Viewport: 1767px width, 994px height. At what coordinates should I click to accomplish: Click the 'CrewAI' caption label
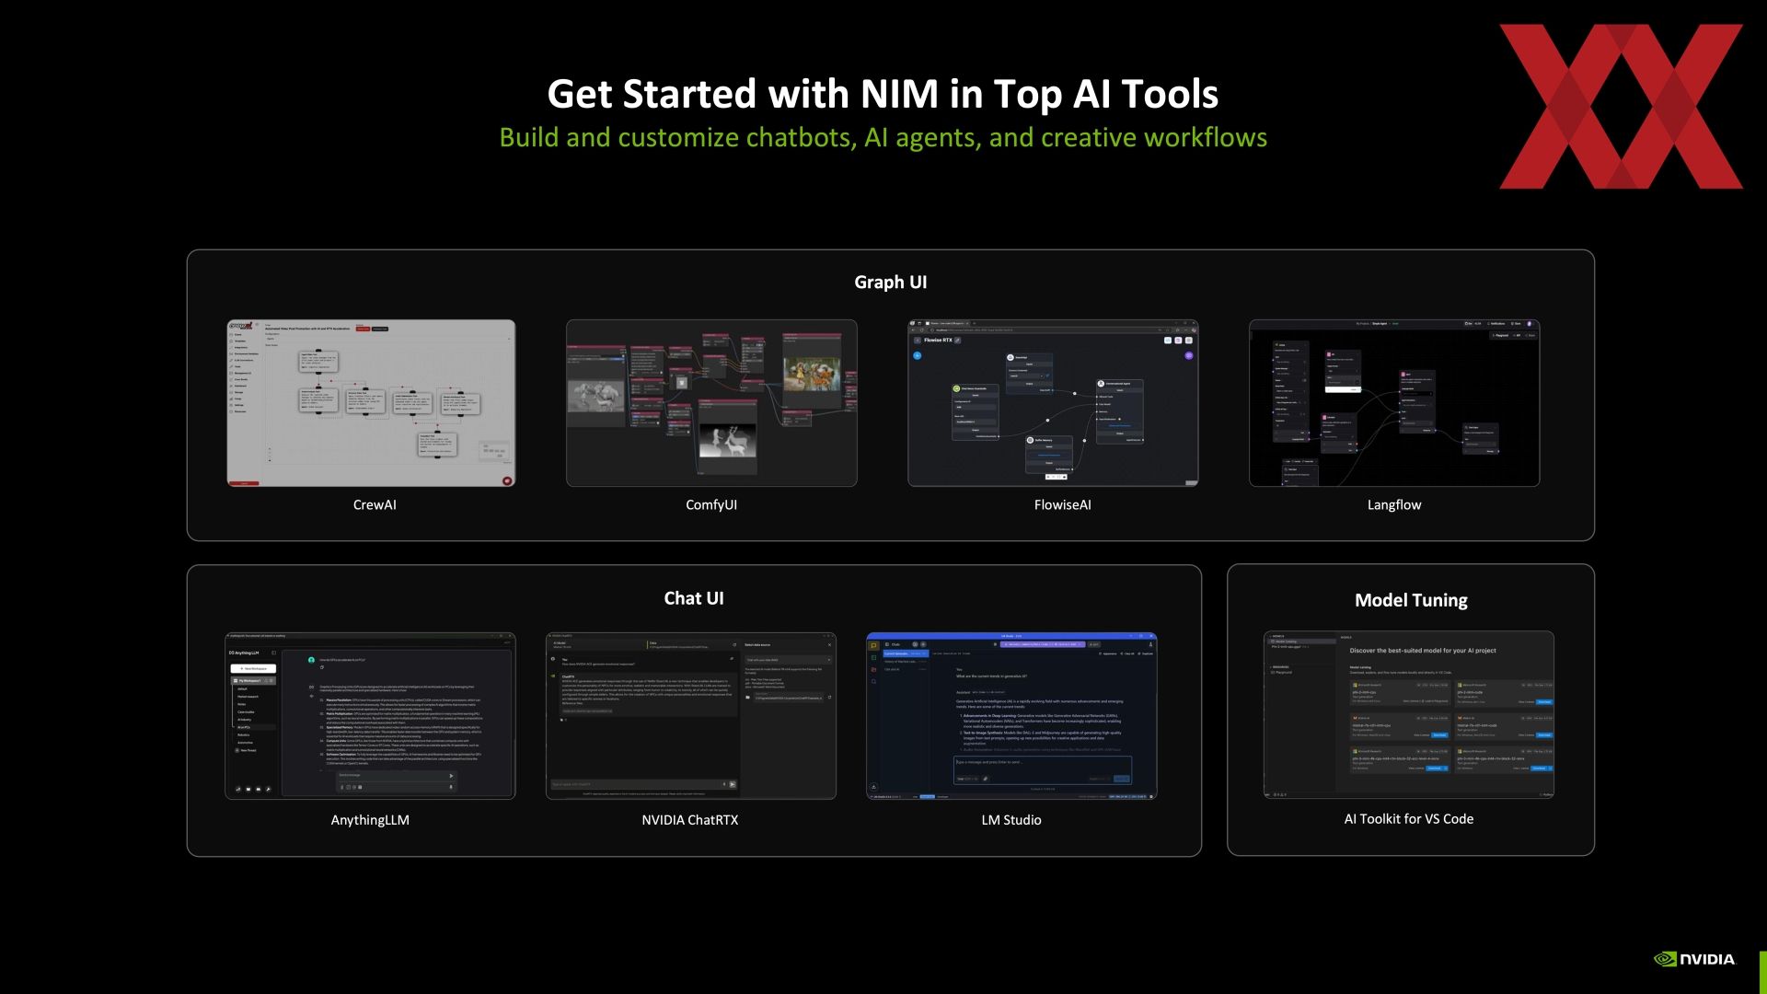pos(375,504)
